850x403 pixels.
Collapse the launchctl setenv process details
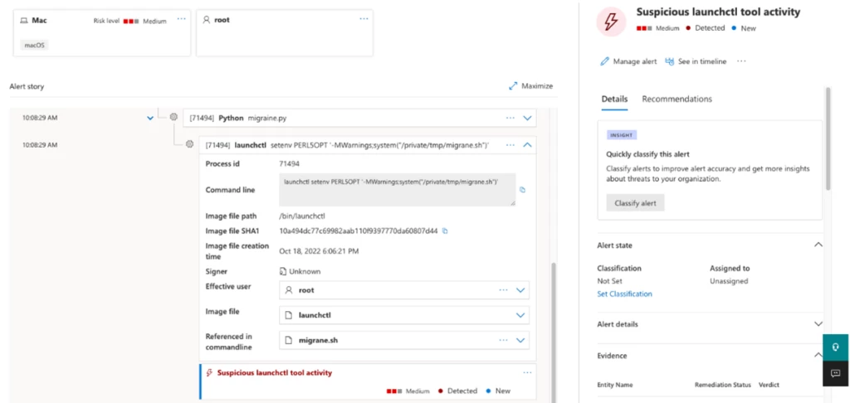coord(527,144)
